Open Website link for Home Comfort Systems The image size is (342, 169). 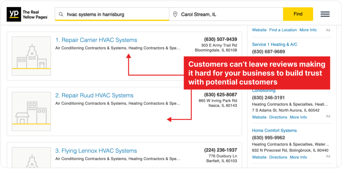click(259, 157)
